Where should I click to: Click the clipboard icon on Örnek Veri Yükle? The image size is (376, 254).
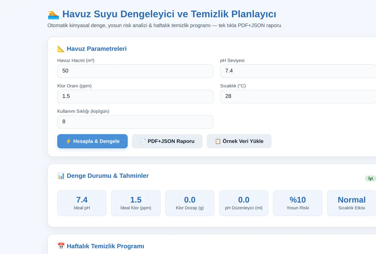pos(218,141)
